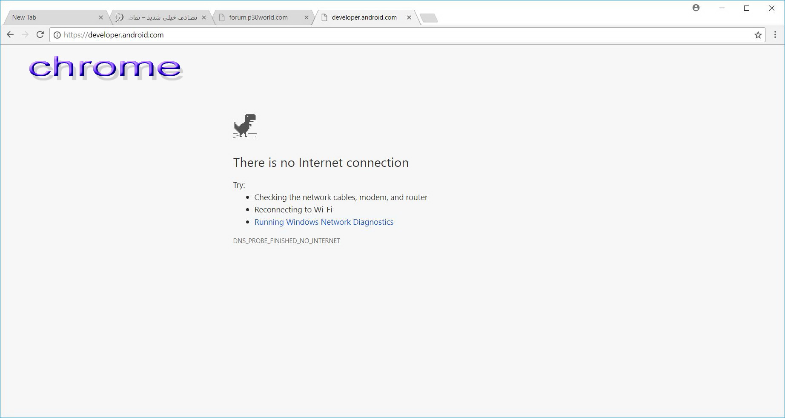Close the forum.p30world.com tab
The image size is (785, 418).
click(307, 17)
